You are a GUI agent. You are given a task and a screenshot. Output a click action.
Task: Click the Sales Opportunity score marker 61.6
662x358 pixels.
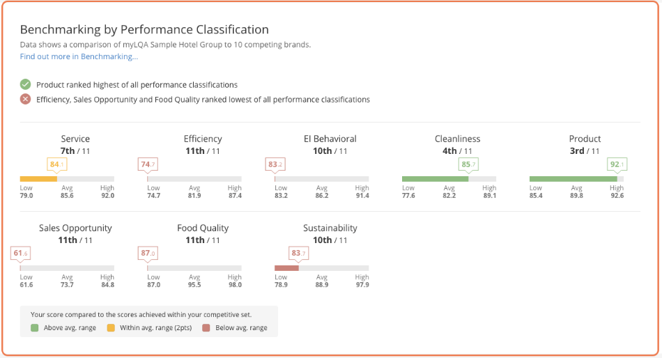[20, 253]
